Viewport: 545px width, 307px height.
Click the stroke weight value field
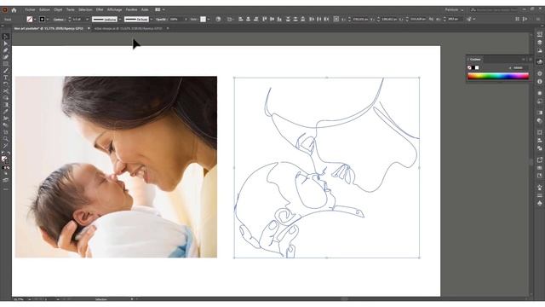tap(78, 19)
